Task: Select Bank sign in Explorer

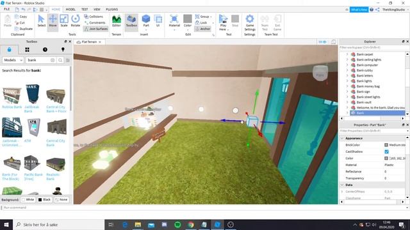Action: [x=363, y=92]
